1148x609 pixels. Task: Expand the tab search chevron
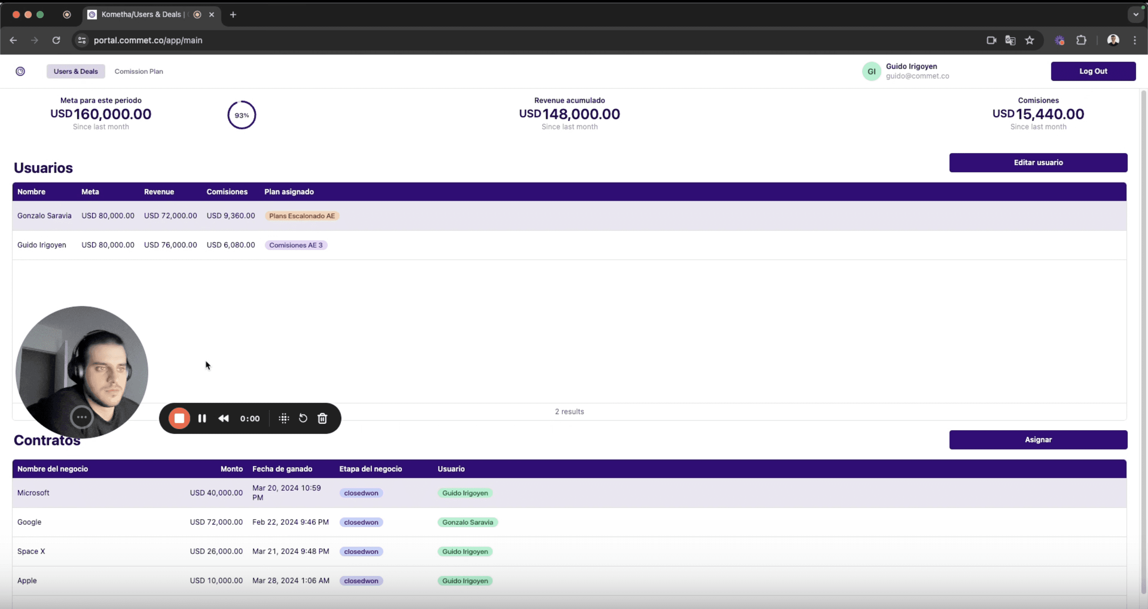pos(1135,14)
